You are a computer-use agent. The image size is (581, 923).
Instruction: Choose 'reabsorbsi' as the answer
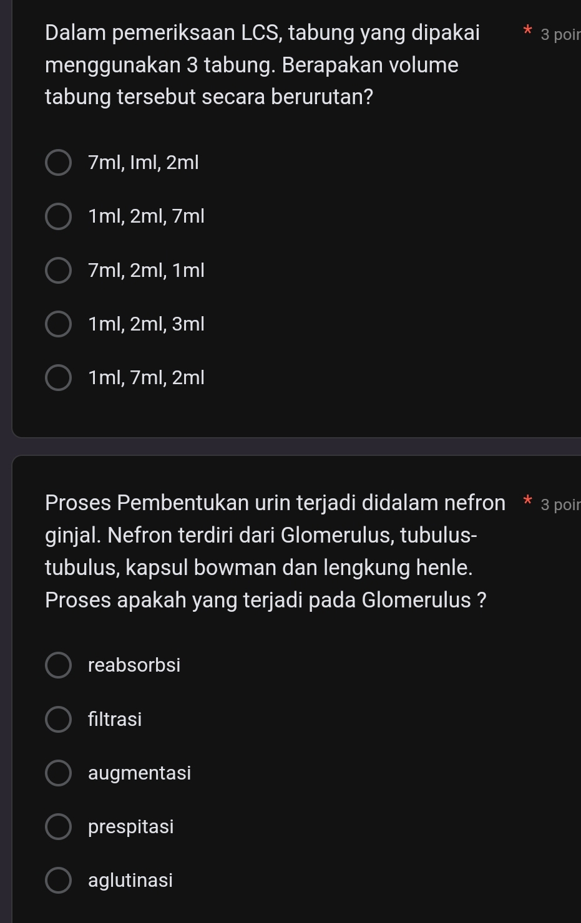tap(58, 665)
